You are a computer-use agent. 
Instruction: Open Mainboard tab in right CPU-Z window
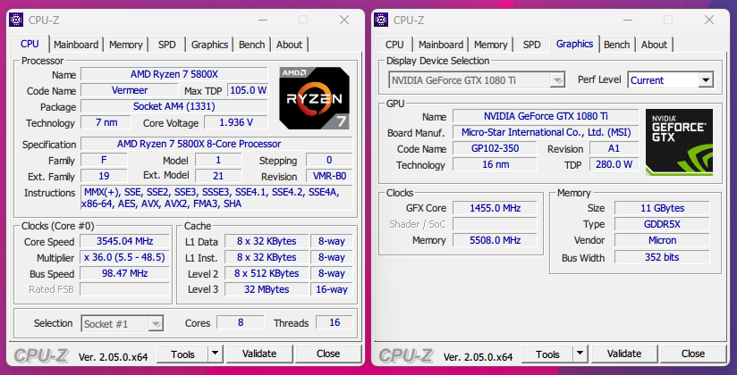point(440,45)
